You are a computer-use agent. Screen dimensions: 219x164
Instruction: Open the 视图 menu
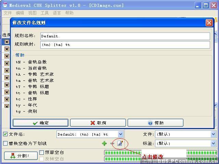[x=32, y=13]
